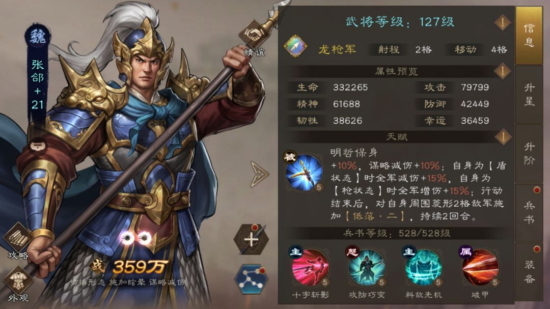
Task: Expand 属性预览 details exclamation icon
Action: tap(502, 71)
